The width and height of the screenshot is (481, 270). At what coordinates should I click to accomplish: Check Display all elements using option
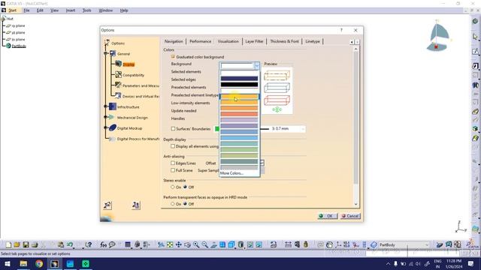tap(173, 146)
